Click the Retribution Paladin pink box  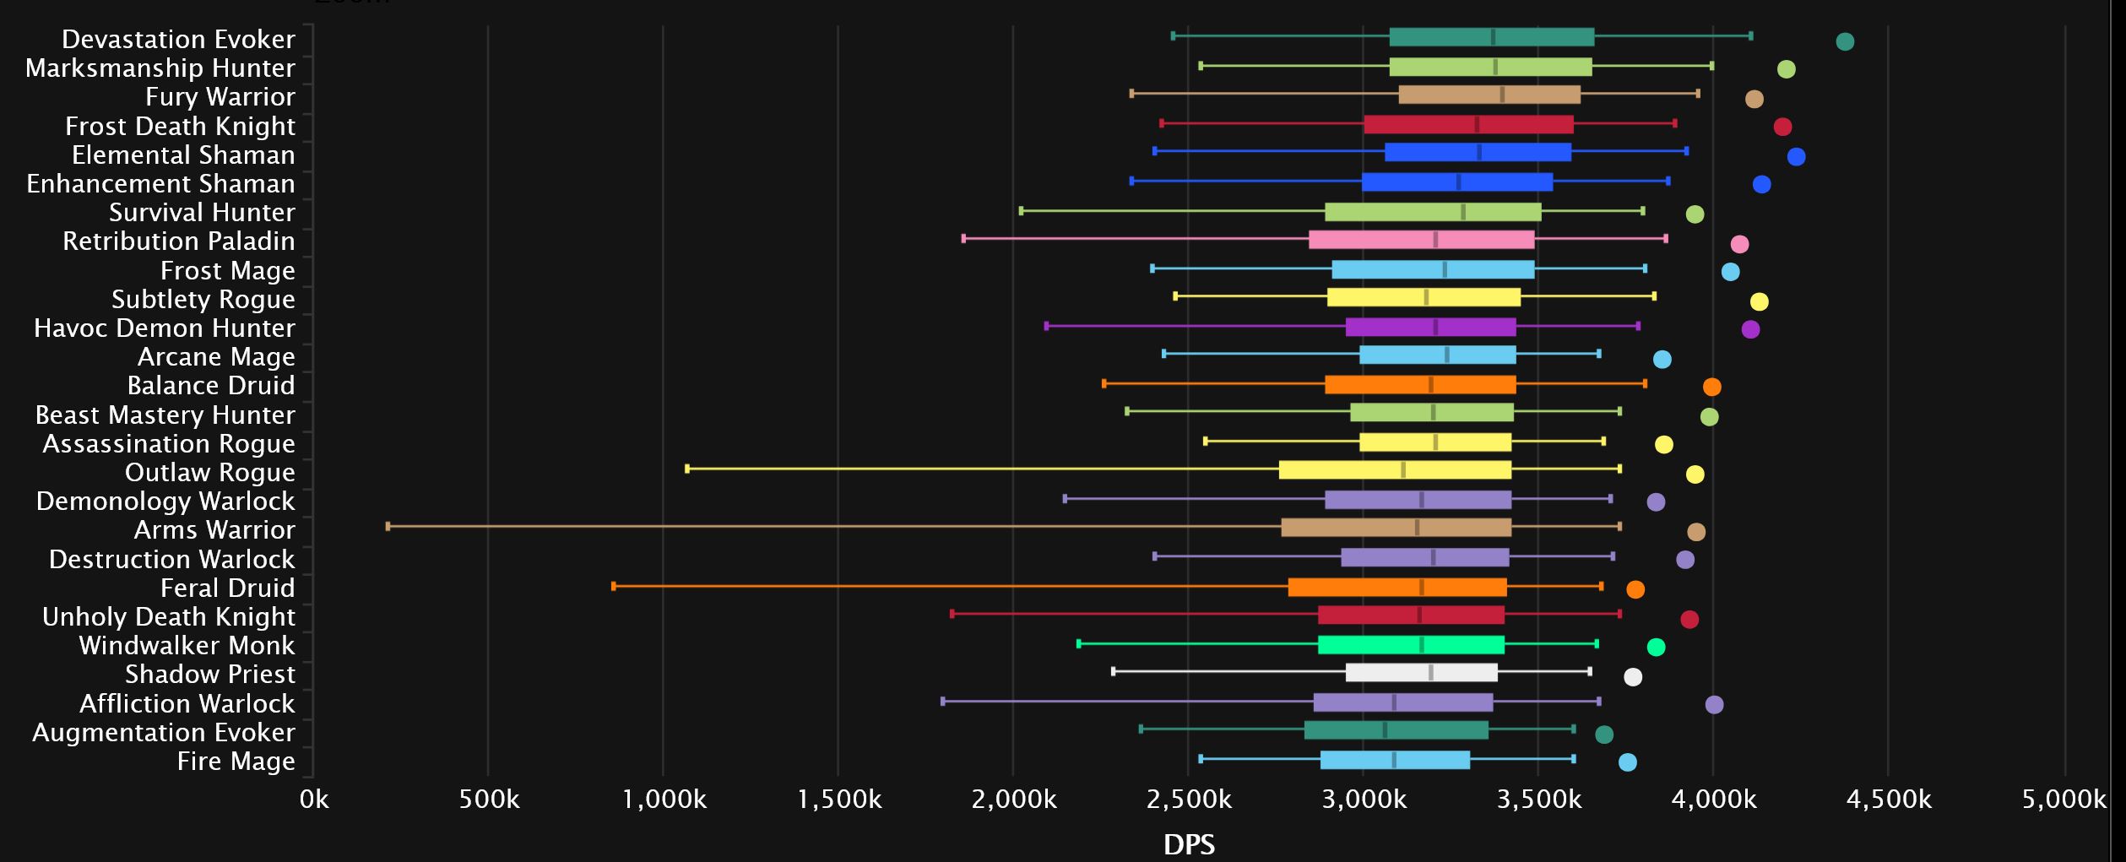(1422, 240)
